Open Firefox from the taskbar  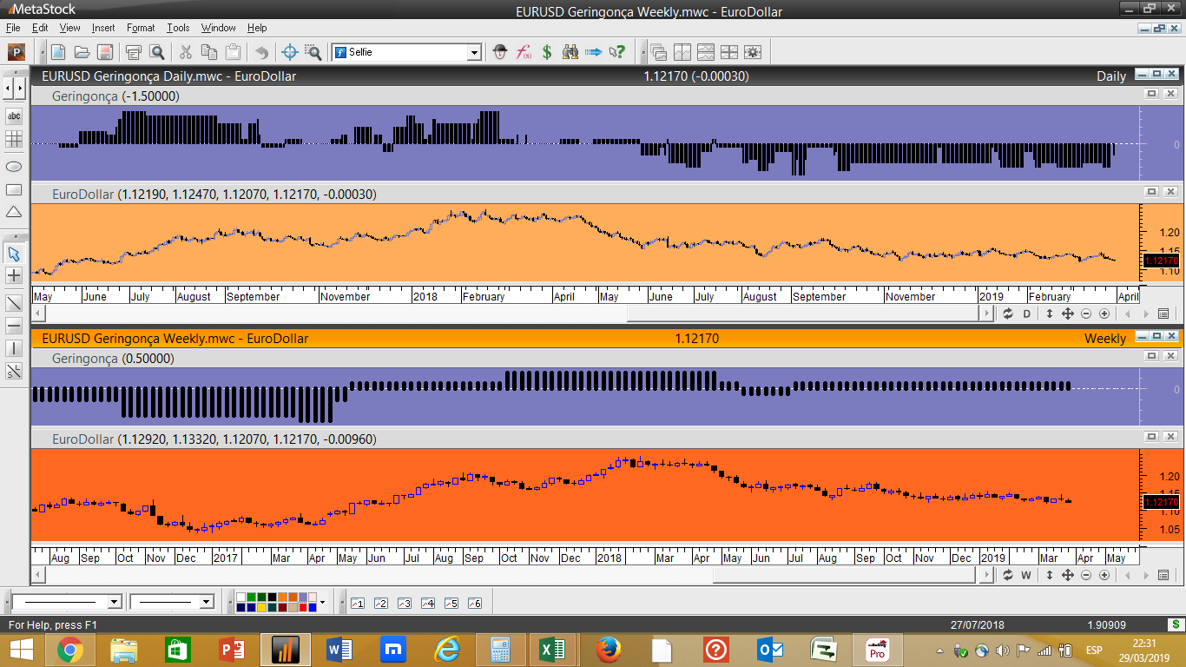click(x=609, y=650)
